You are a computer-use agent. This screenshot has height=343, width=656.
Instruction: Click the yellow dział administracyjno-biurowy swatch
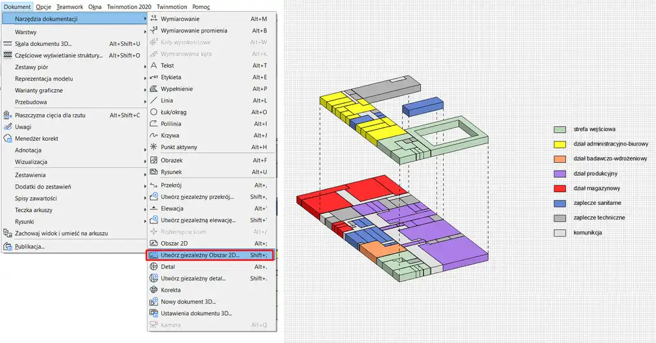pyautogui.click(x=560, y=144)
